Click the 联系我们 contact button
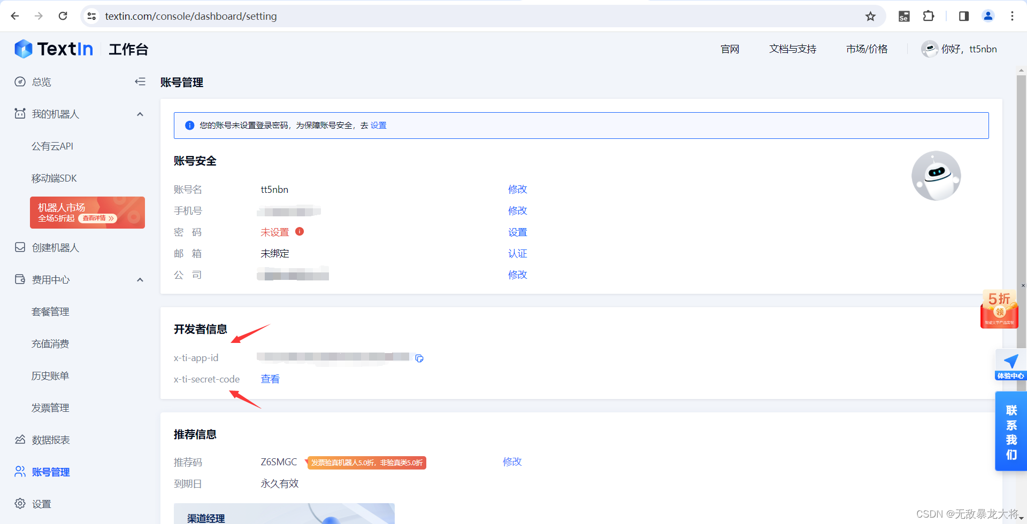 click(1011, 432)
